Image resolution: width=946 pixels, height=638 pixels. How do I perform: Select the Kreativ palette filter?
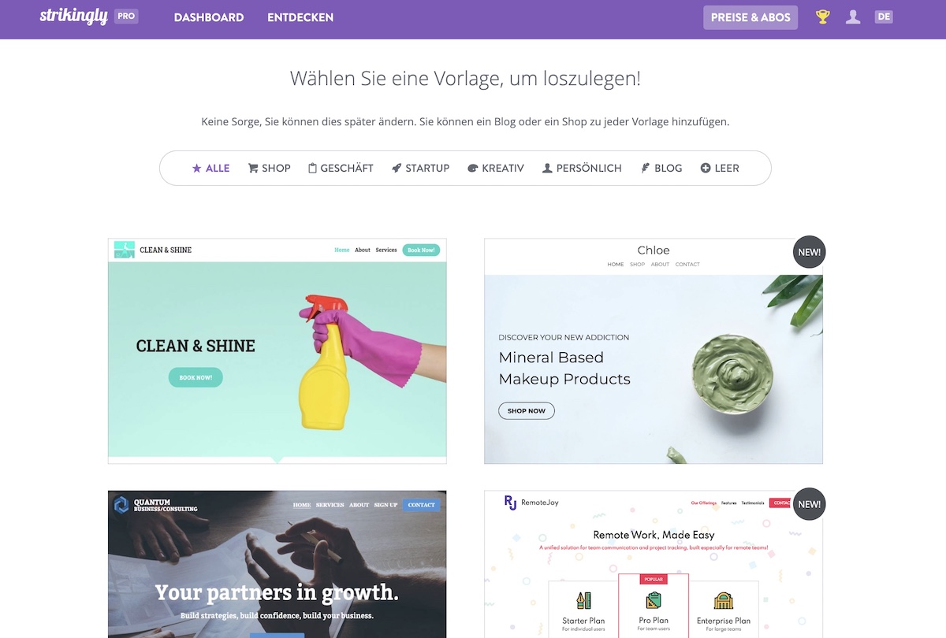496,168
